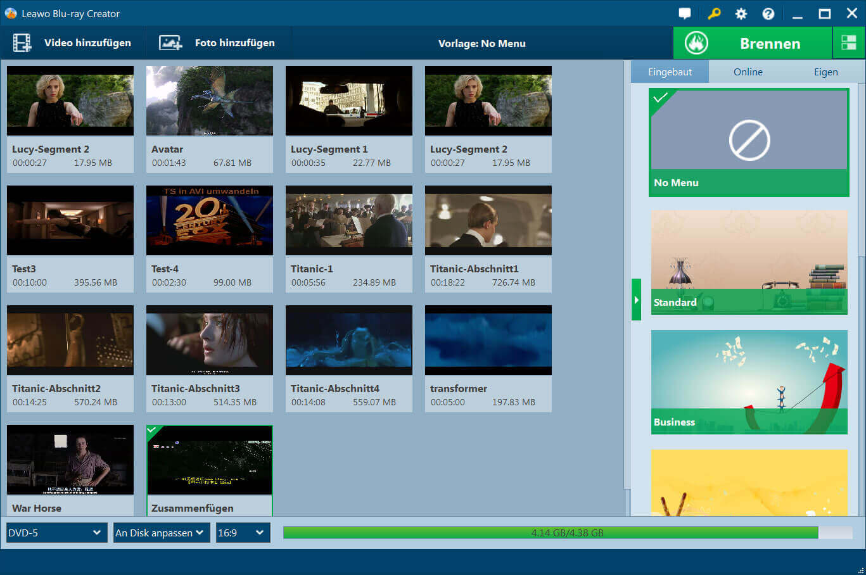The image size is (866, 575).
Task: Click the Foto hinzufügen button
Action: (219, 43)
